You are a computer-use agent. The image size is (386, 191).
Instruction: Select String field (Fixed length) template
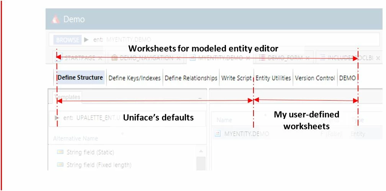point(99,165)
